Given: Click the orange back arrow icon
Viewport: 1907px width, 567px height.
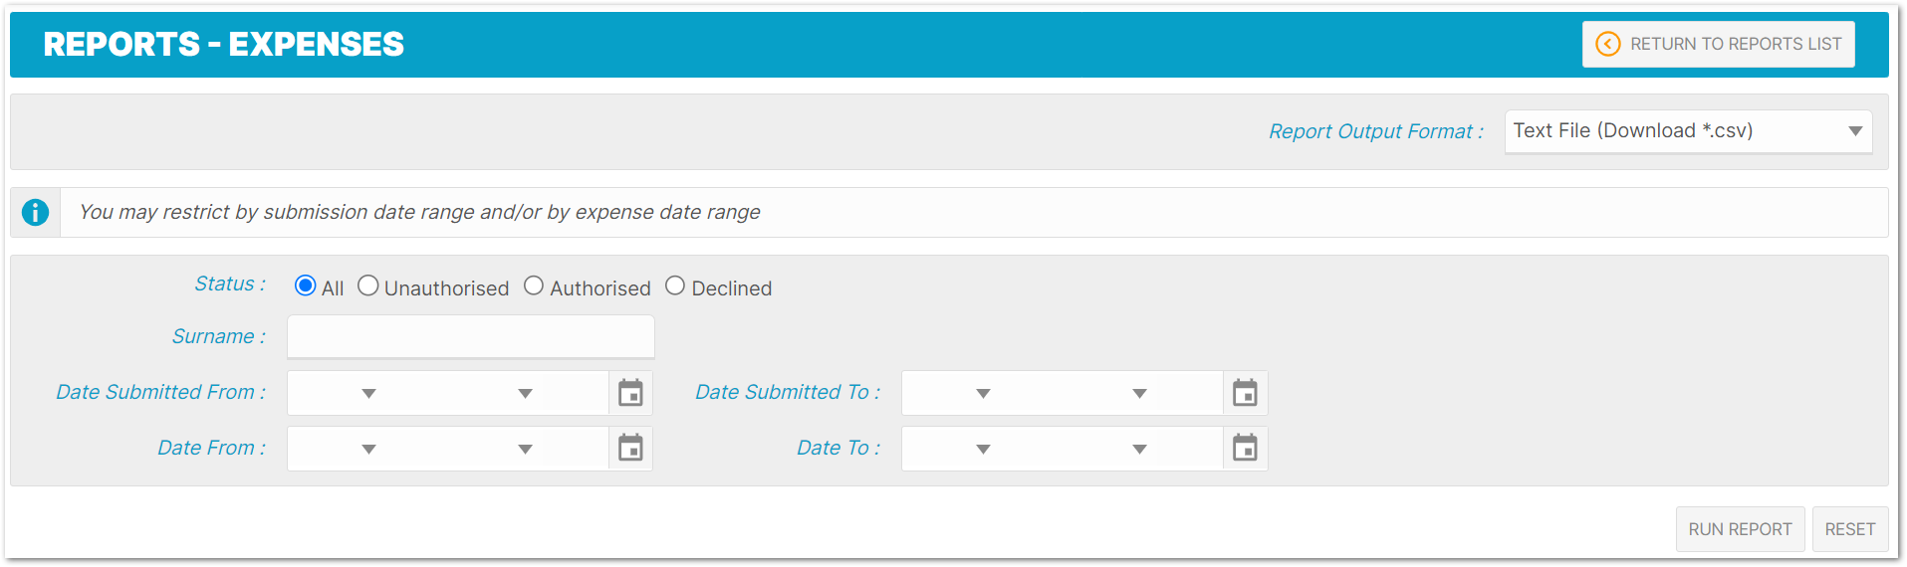Looking at the screenshot, I should tap(1607, 44).
